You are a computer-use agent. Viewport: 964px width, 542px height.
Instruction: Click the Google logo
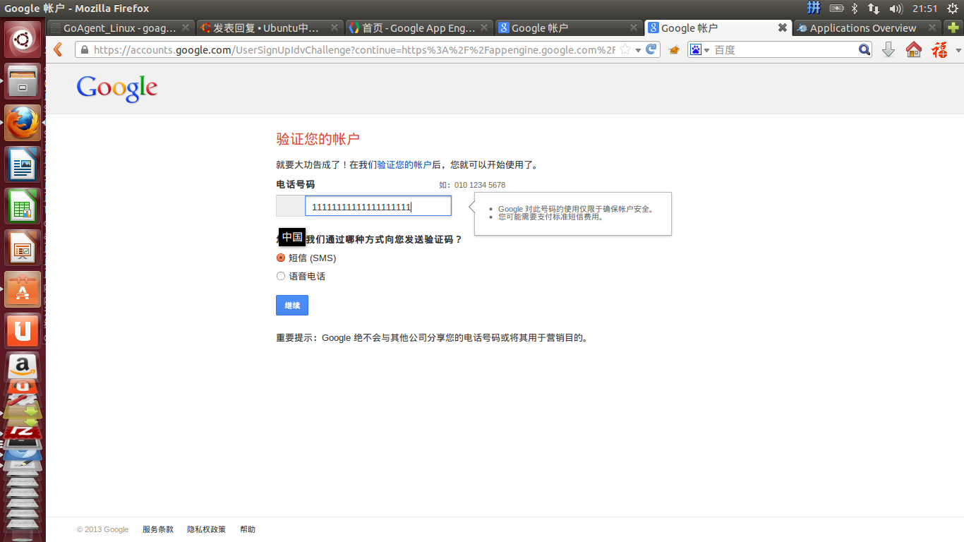(117, 88)
